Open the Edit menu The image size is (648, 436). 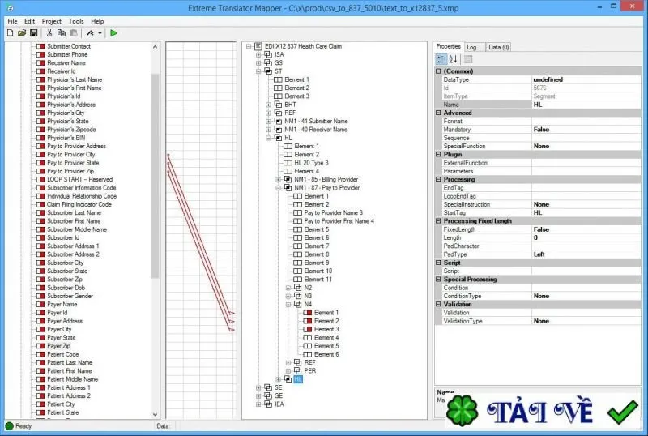click(29, 21)
